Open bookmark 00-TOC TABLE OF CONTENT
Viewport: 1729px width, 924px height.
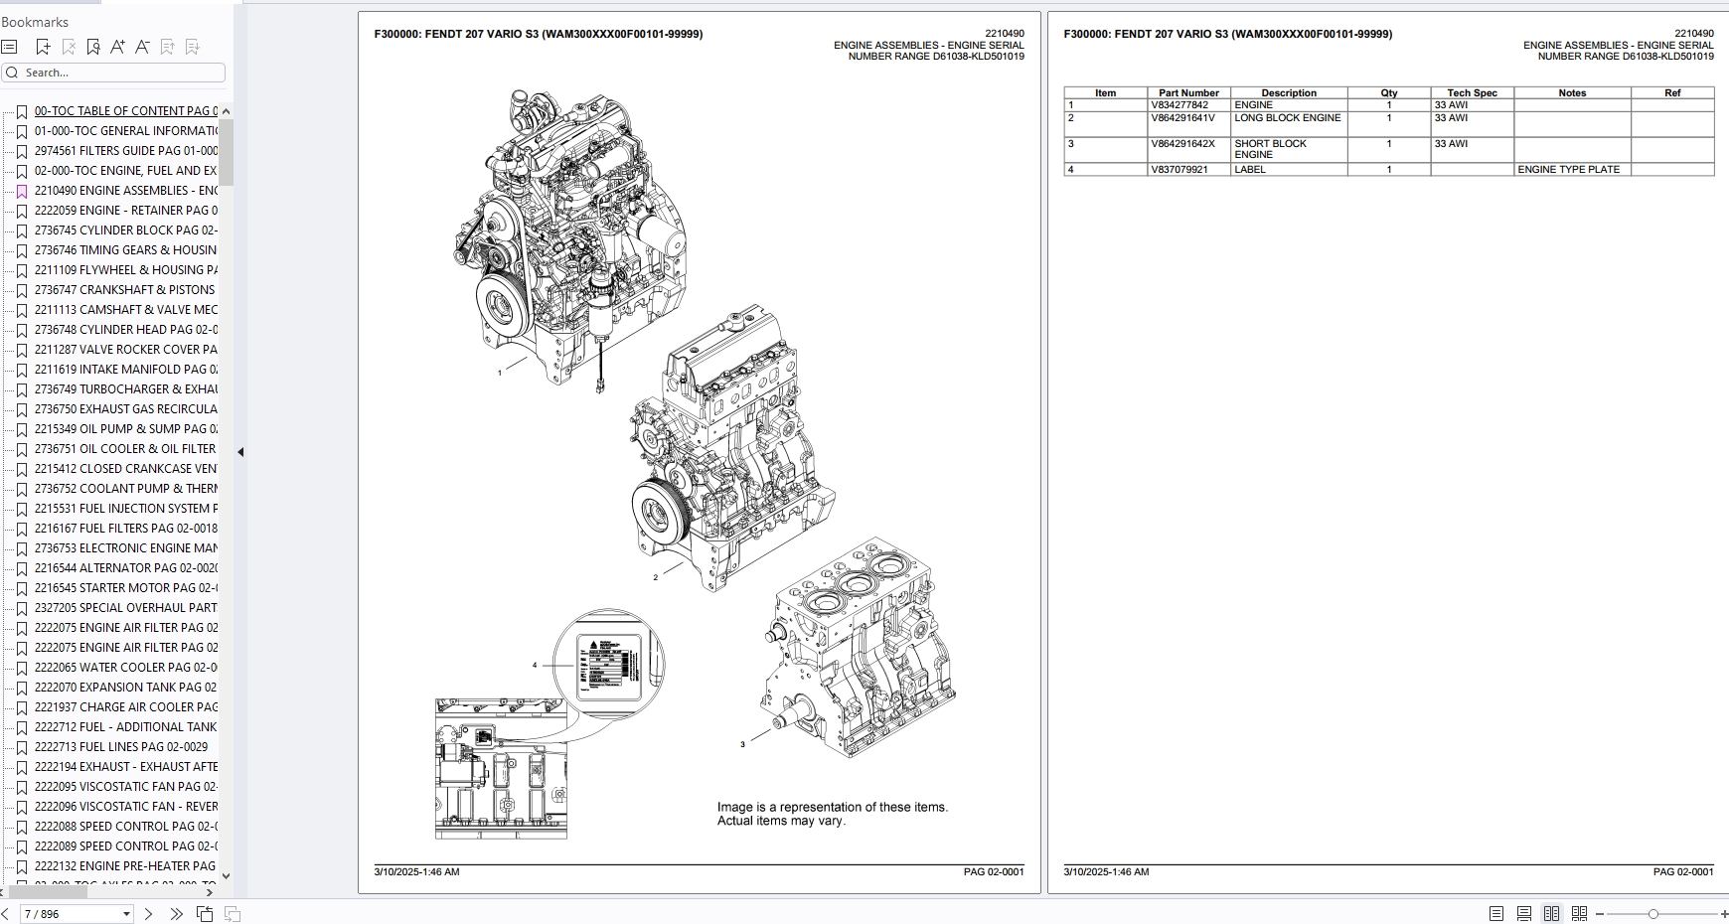pos(125,111)
